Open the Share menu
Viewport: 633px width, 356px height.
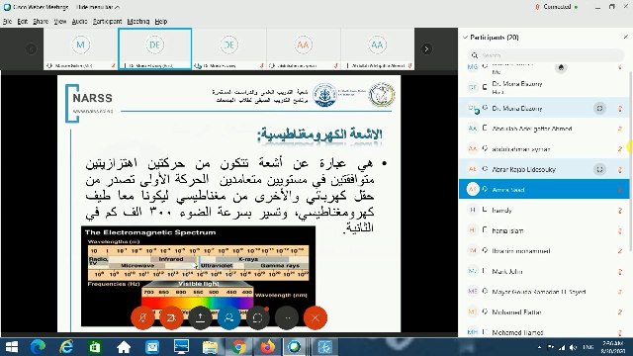coord(41,22)
